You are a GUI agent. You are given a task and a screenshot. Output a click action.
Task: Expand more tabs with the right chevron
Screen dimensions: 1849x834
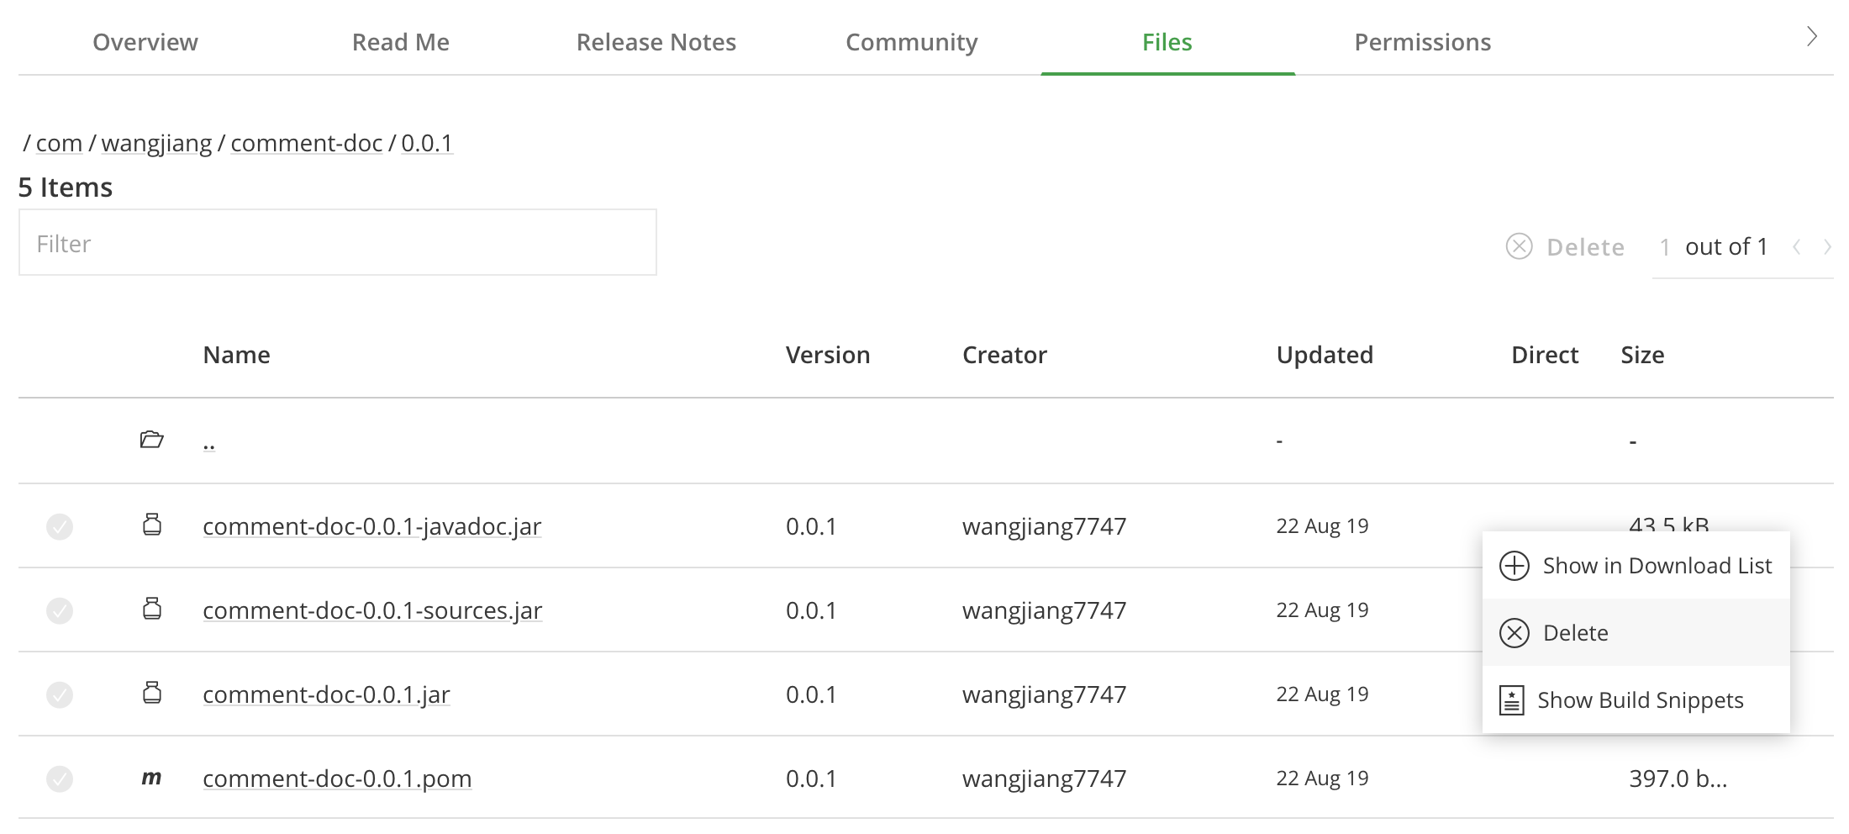click(x=1812, y=36)
